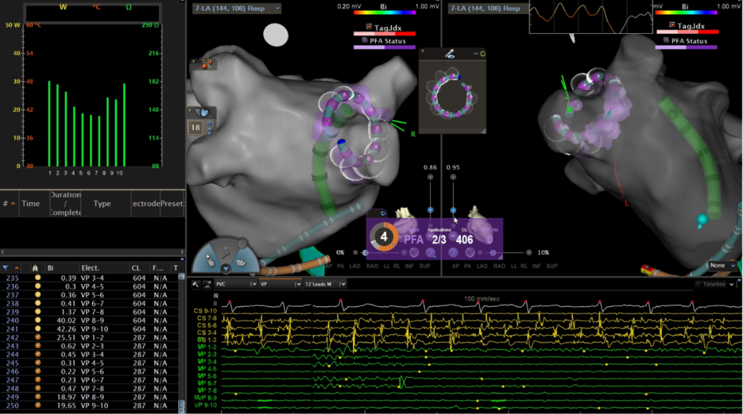This screenshot has width=743, height=414.
Task: Click the yellow C icon in catheter preview panel
Action: (482, 54)
